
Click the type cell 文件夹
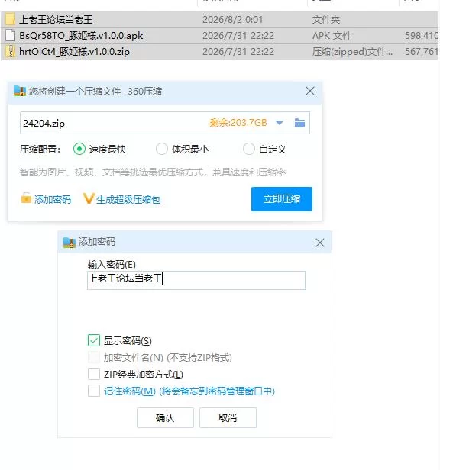(x=326, y=20)
